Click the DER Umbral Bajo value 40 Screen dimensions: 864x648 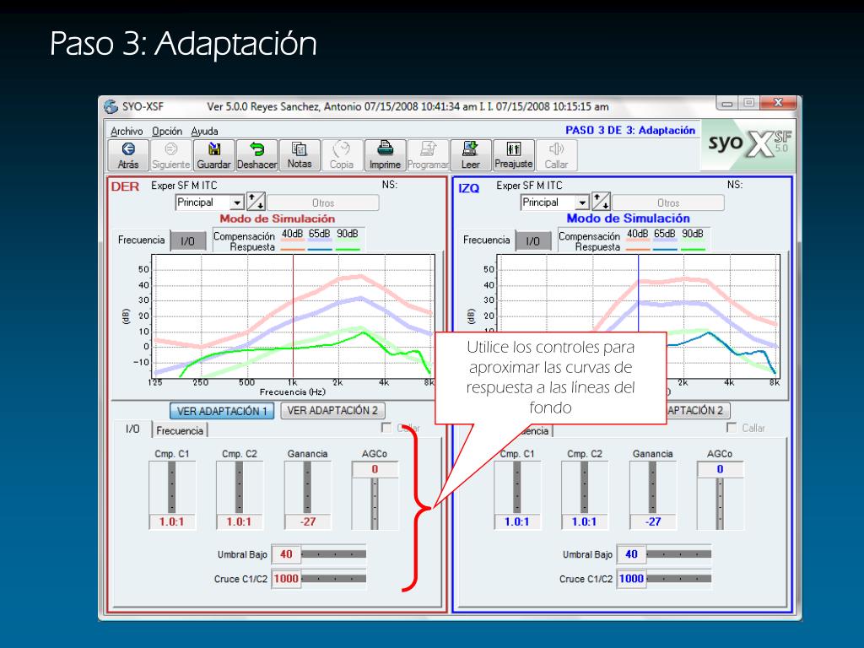(286, 554)
